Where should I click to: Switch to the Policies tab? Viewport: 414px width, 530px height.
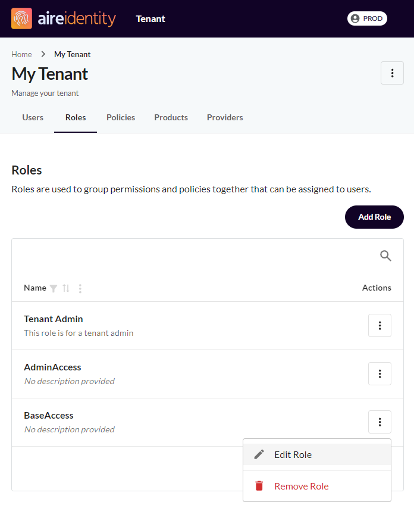pos(121,118)
